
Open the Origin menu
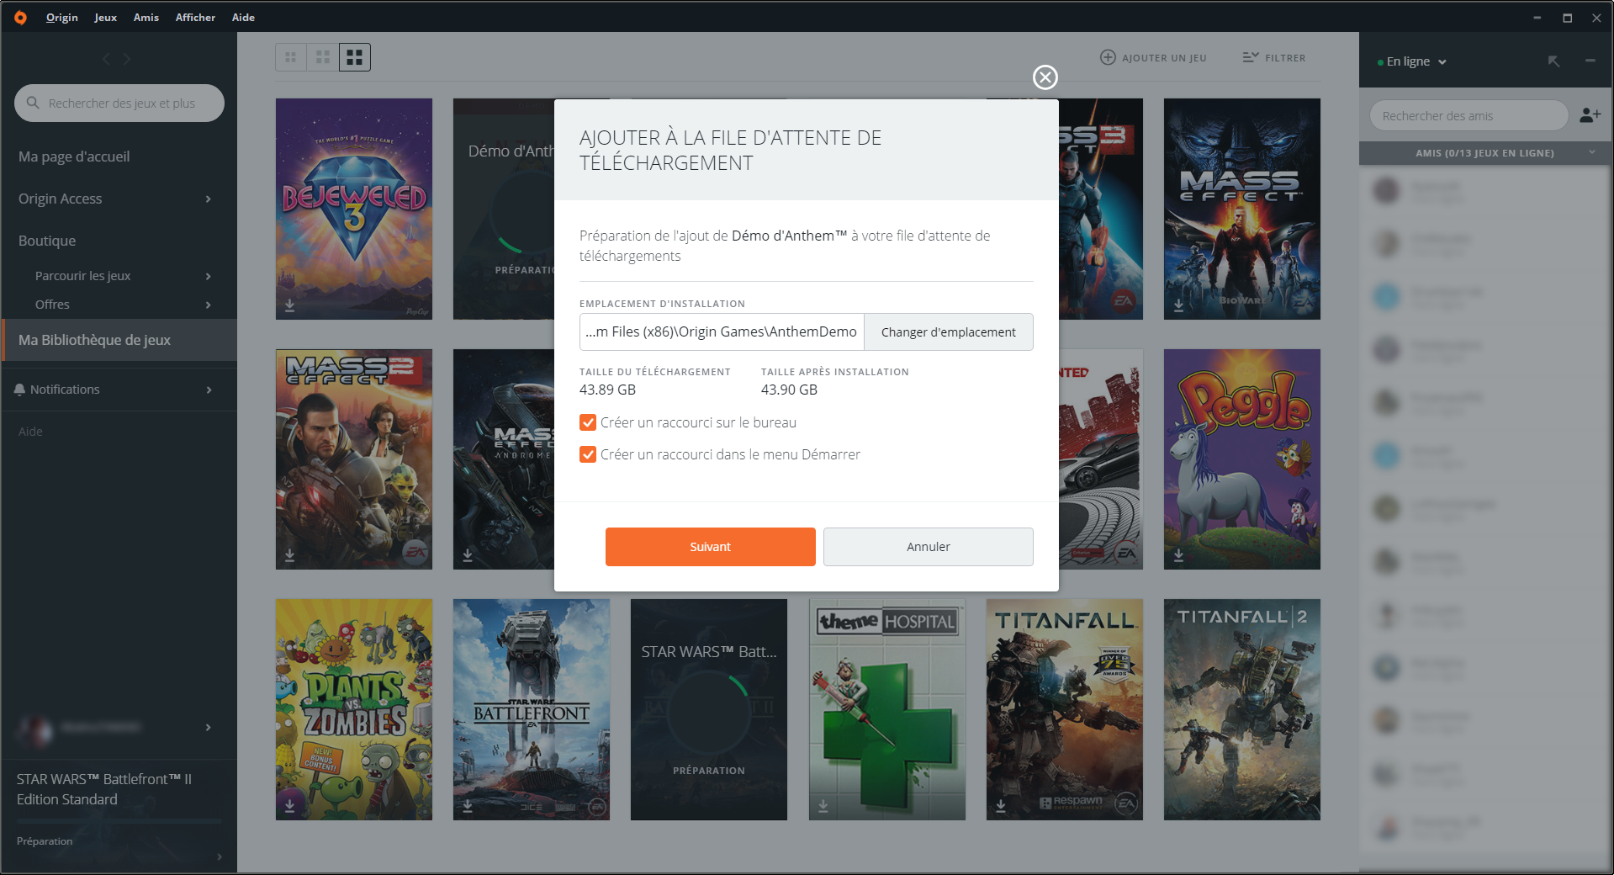61,18
